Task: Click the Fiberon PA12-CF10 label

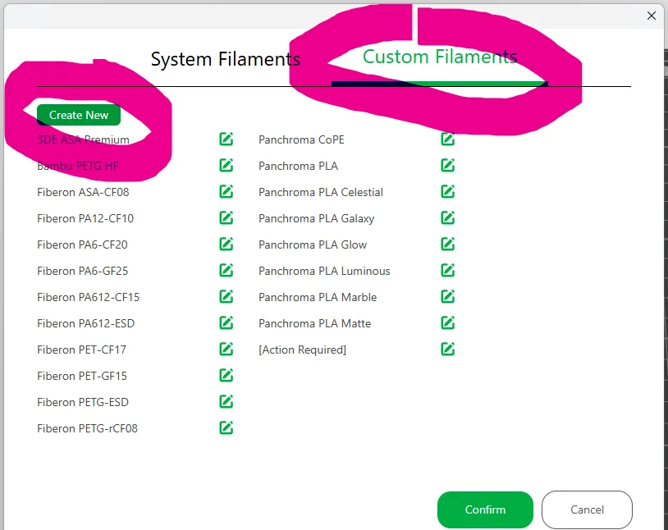Action: point(85,218)
